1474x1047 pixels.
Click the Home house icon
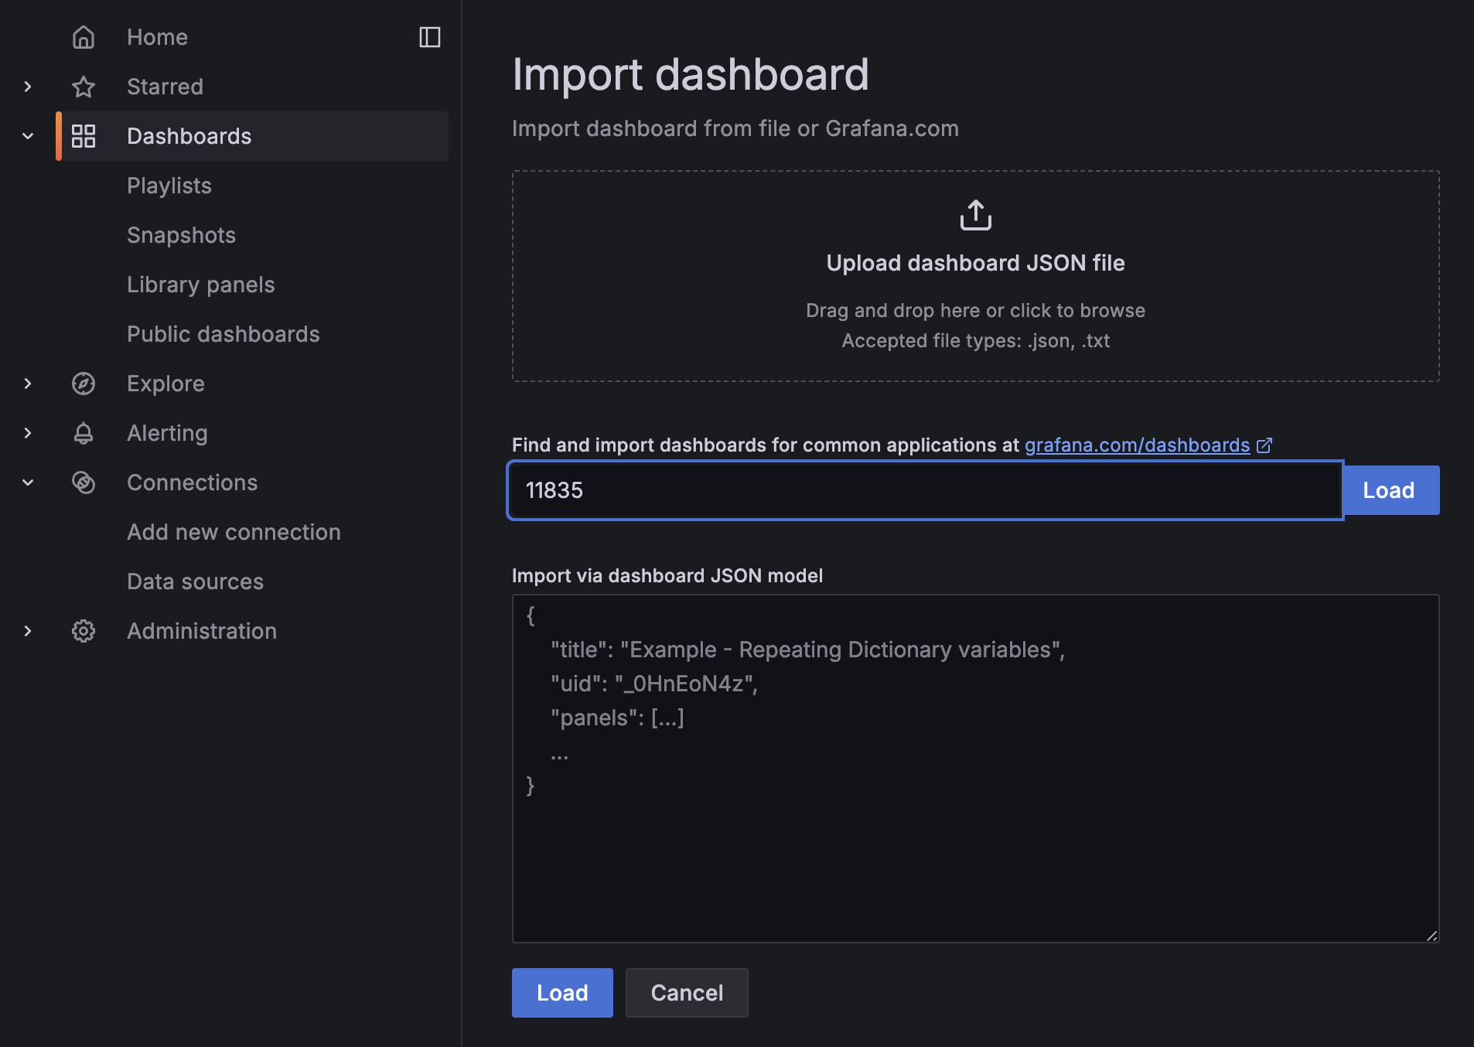pos(84,37)
